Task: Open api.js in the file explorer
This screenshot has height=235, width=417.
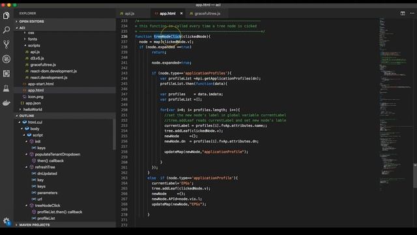Action: tap(35, 52)
